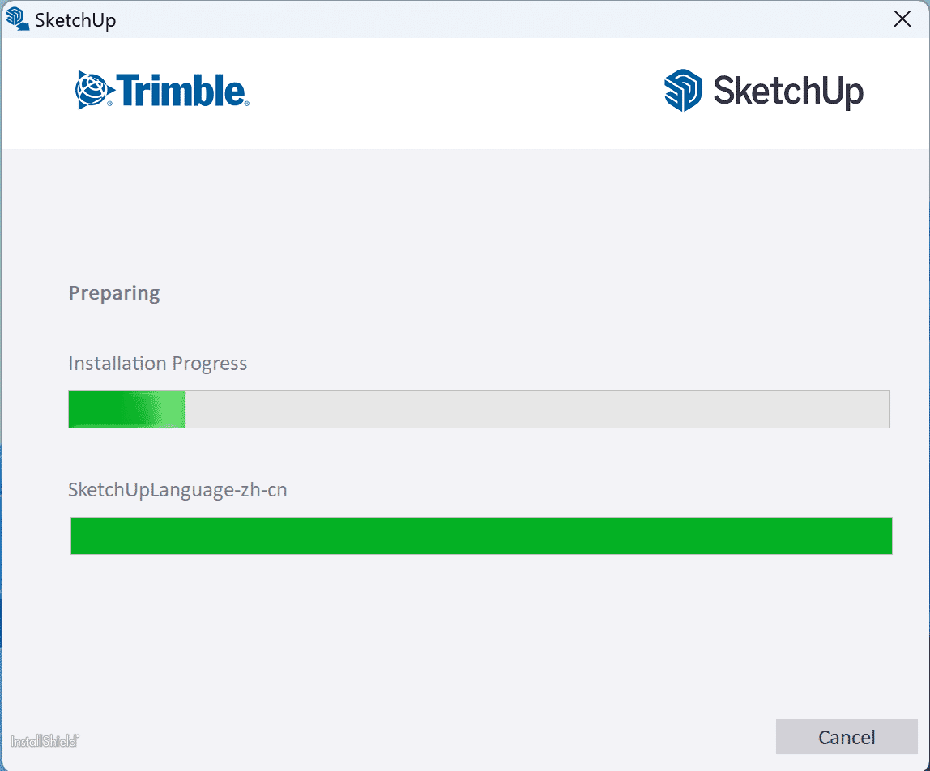930x771 pixels.
Task: Click the blue SketchUp cube logo in the header
Action: (682, 90)
